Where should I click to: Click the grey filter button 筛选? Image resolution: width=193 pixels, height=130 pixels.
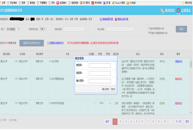(x=181, y=29)
